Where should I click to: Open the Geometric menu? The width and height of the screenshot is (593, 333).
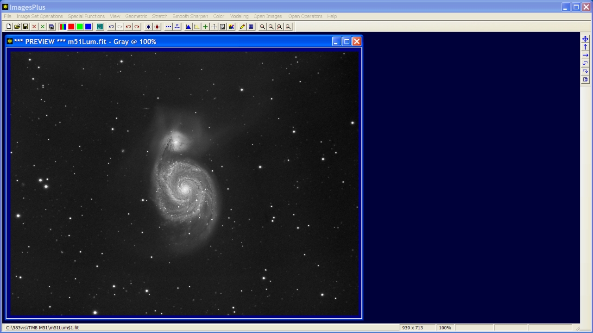click(x=136, y=16)
